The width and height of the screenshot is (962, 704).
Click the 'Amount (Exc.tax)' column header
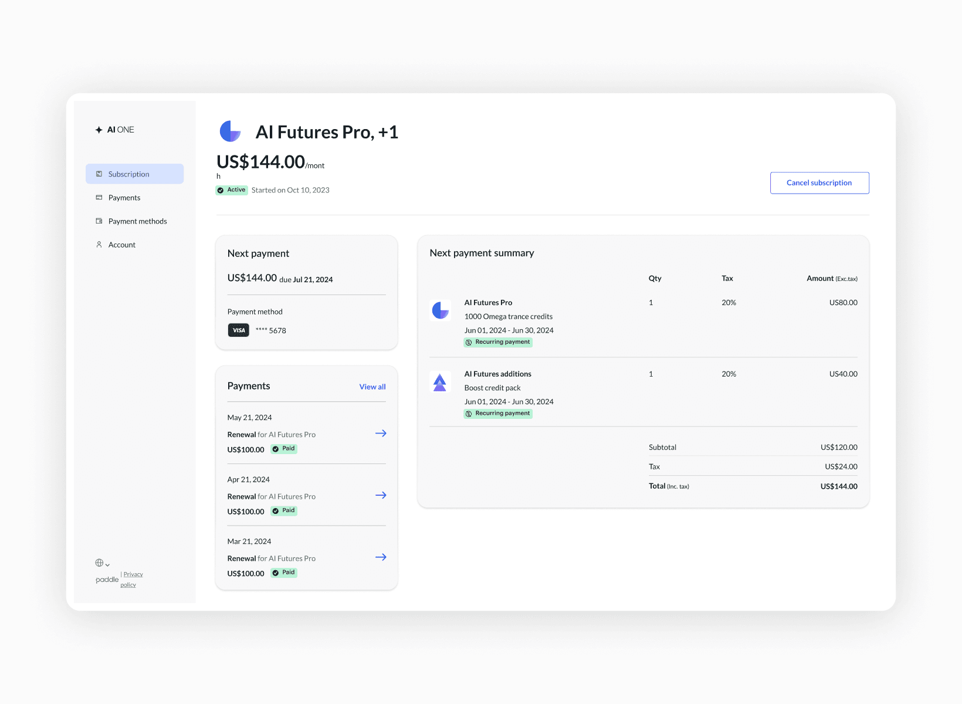point(832,279)
